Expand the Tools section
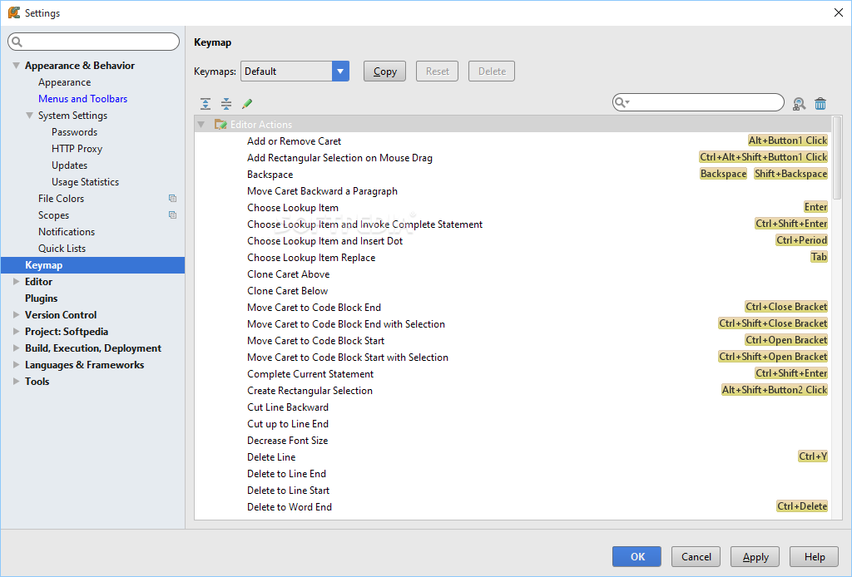This screenshot has width=852, height=577. click(x=17, y=382)
